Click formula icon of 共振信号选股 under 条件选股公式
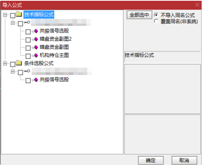This screenshot has width=202, height=165. [x=36, y=80]
